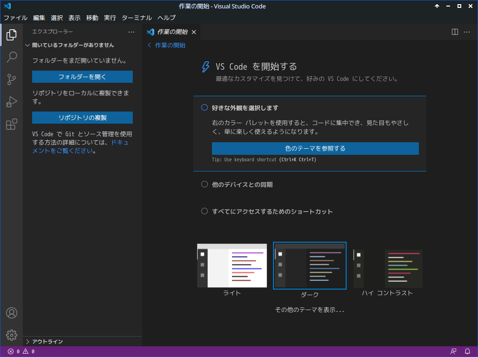Open the 編集 menu

tap(39, 18)
